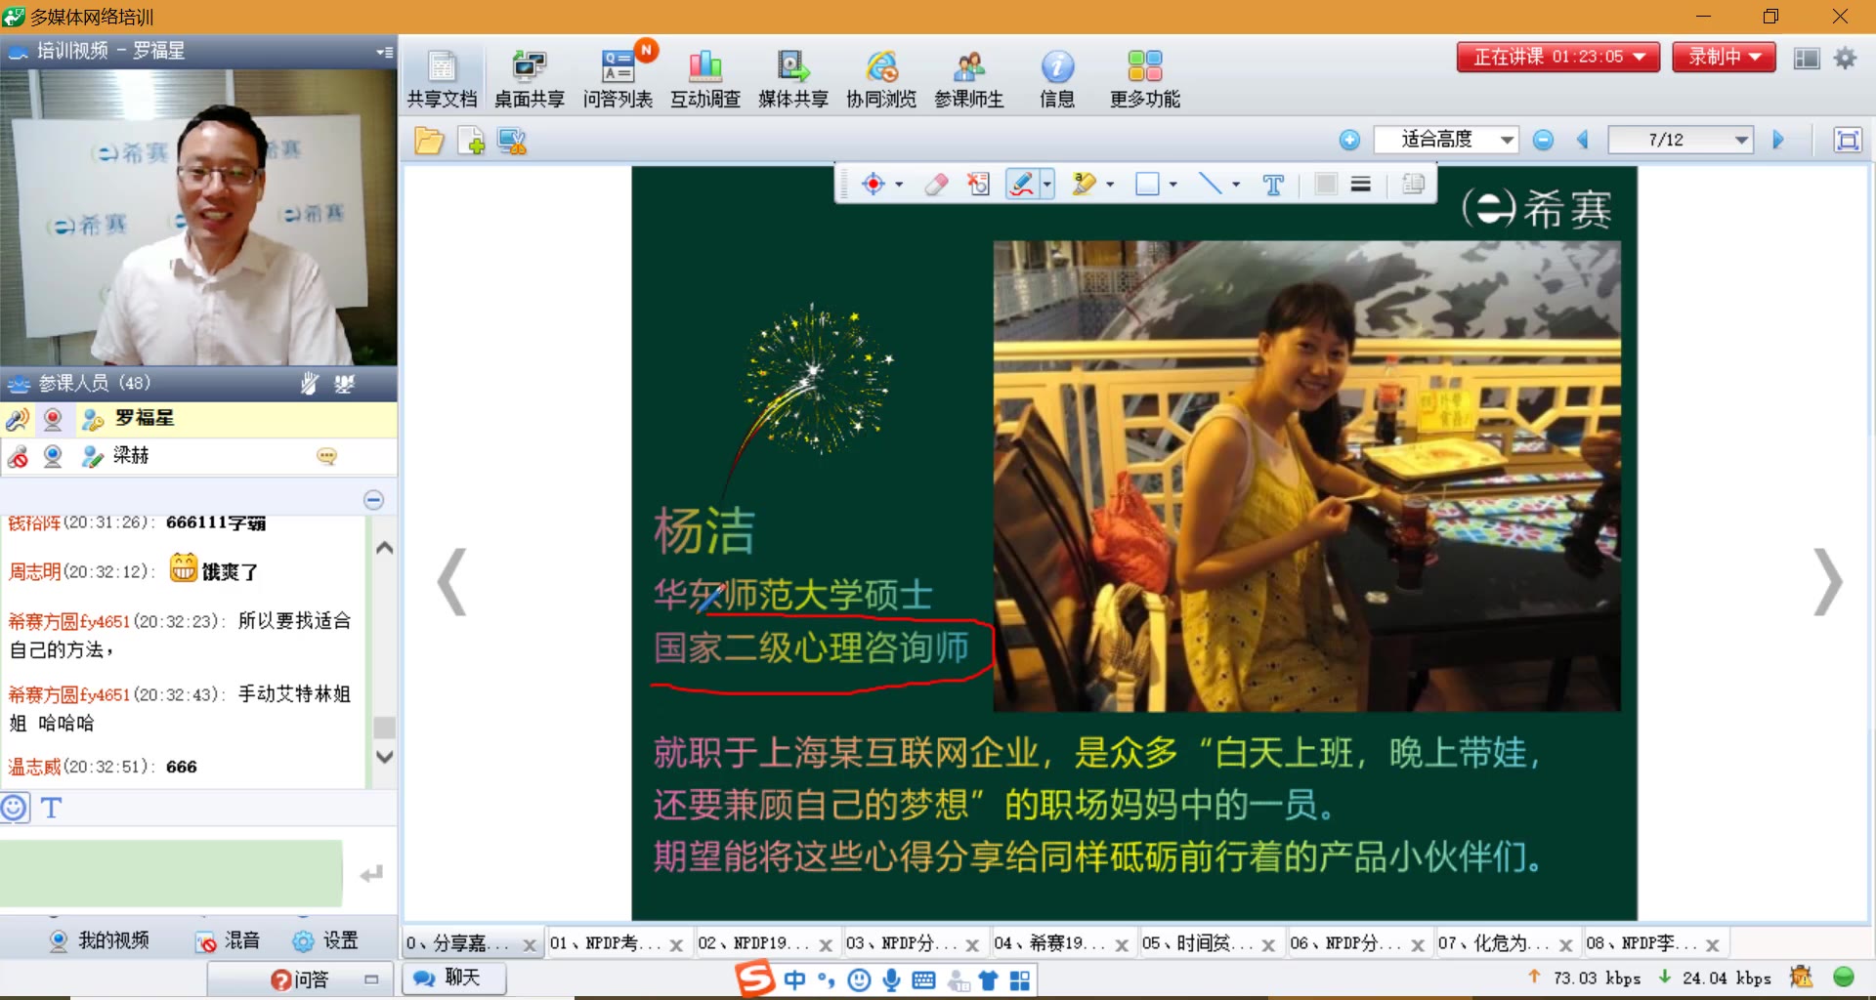This screenshot has width=1876, height=1000.
Task: Open the 问答 Q&A panel
Action: pos(301,979)
